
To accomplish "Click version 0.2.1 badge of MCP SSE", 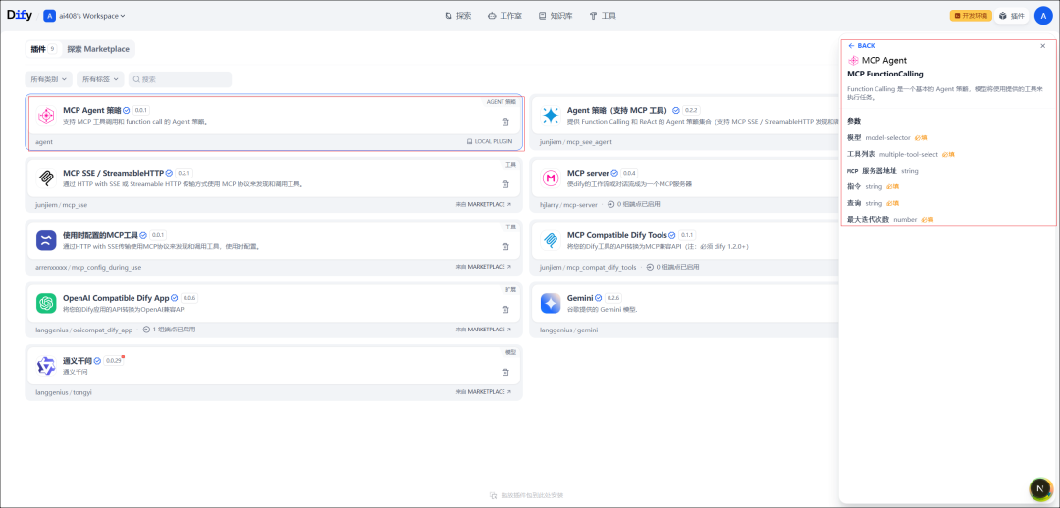I will [x=185, y=173].
